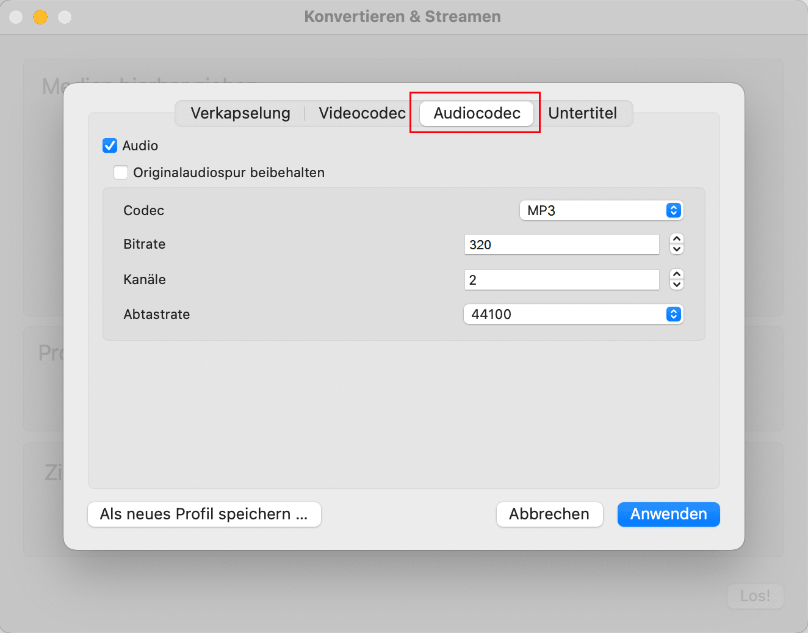Decrease the Kanäle stepper value
This screenshot has width=808, height=633.
[676, 285]
